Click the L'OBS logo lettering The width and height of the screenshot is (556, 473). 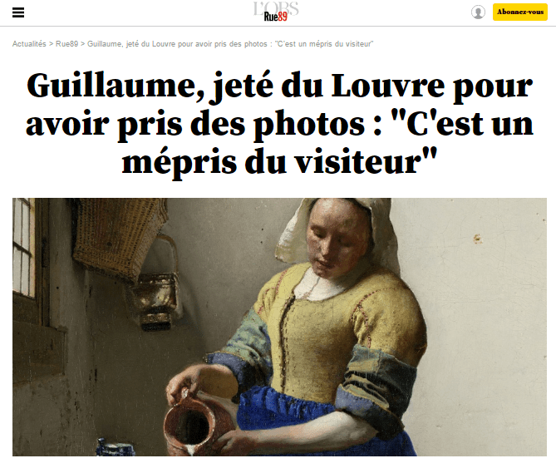click(276, 7)
